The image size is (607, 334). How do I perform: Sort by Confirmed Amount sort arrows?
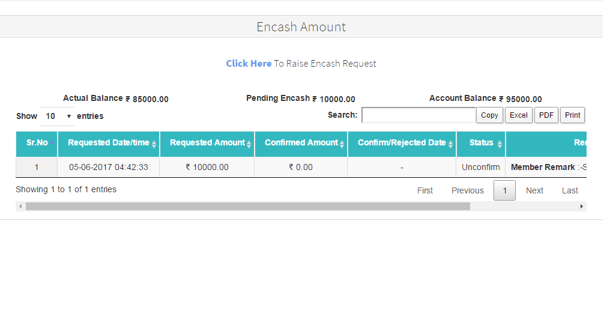click(342, 144)
